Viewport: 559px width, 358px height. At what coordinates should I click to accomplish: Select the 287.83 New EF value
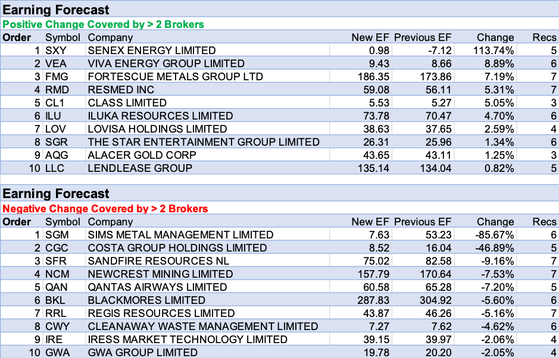[x=371, y=300]
